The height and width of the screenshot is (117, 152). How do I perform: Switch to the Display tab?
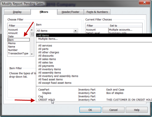pos(17,12)
